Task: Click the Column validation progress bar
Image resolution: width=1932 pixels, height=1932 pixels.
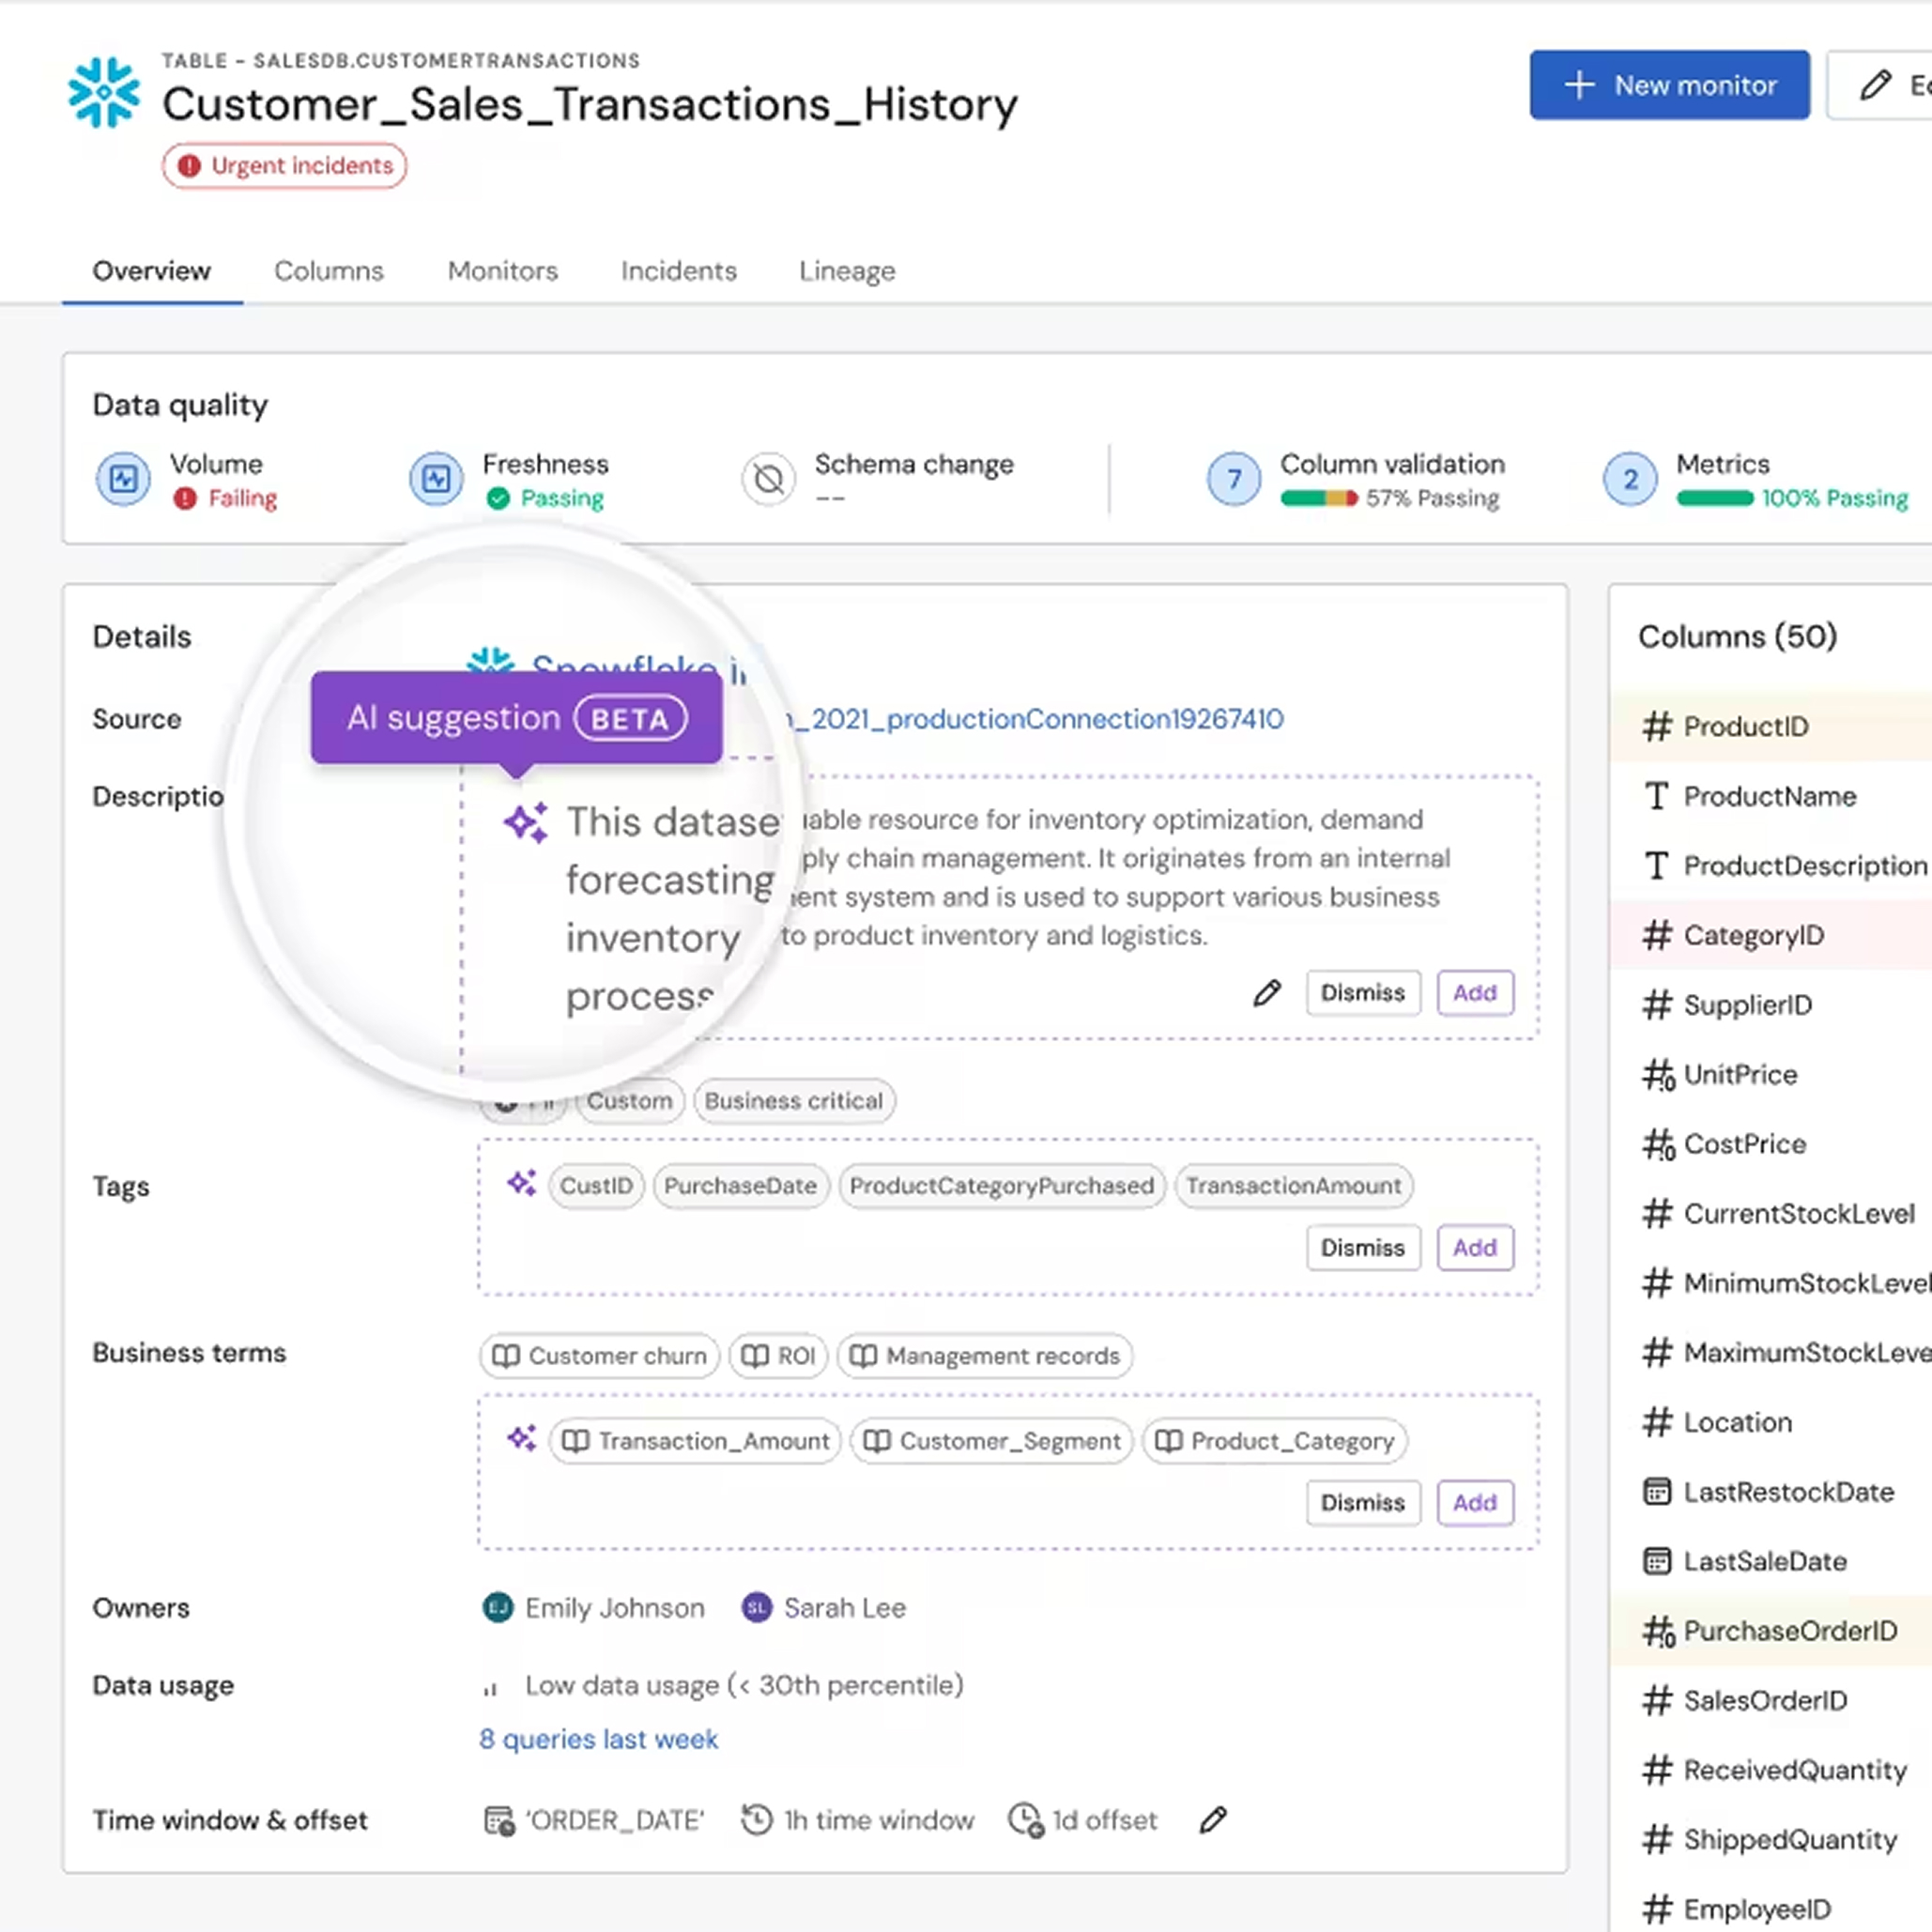Action: 1318,498
